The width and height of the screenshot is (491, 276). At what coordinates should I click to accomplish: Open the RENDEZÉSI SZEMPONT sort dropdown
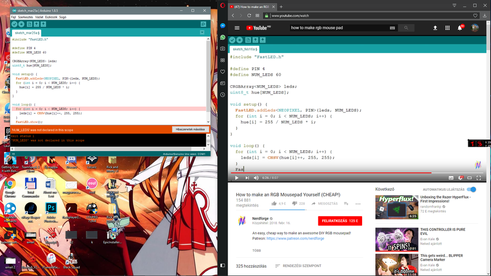pyautogui.click(x=298, y=266)
